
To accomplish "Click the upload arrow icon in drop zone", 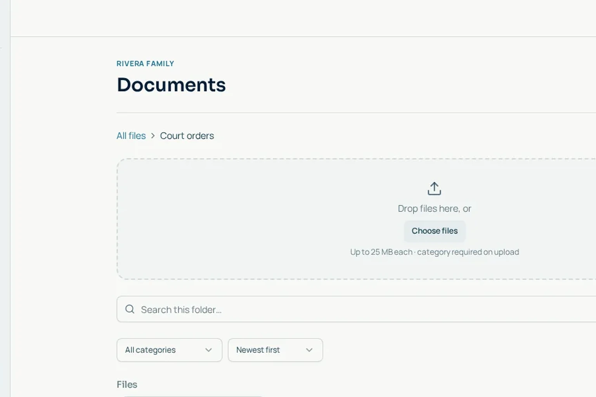I will [434, 189].
